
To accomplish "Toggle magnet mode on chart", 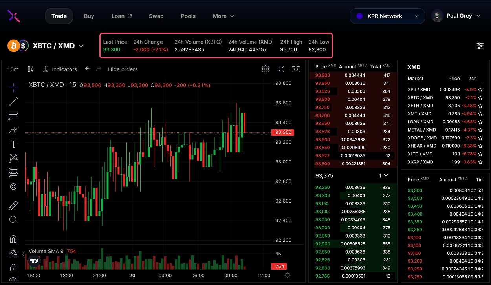I will pyautogui.click(x=13, y=239).
